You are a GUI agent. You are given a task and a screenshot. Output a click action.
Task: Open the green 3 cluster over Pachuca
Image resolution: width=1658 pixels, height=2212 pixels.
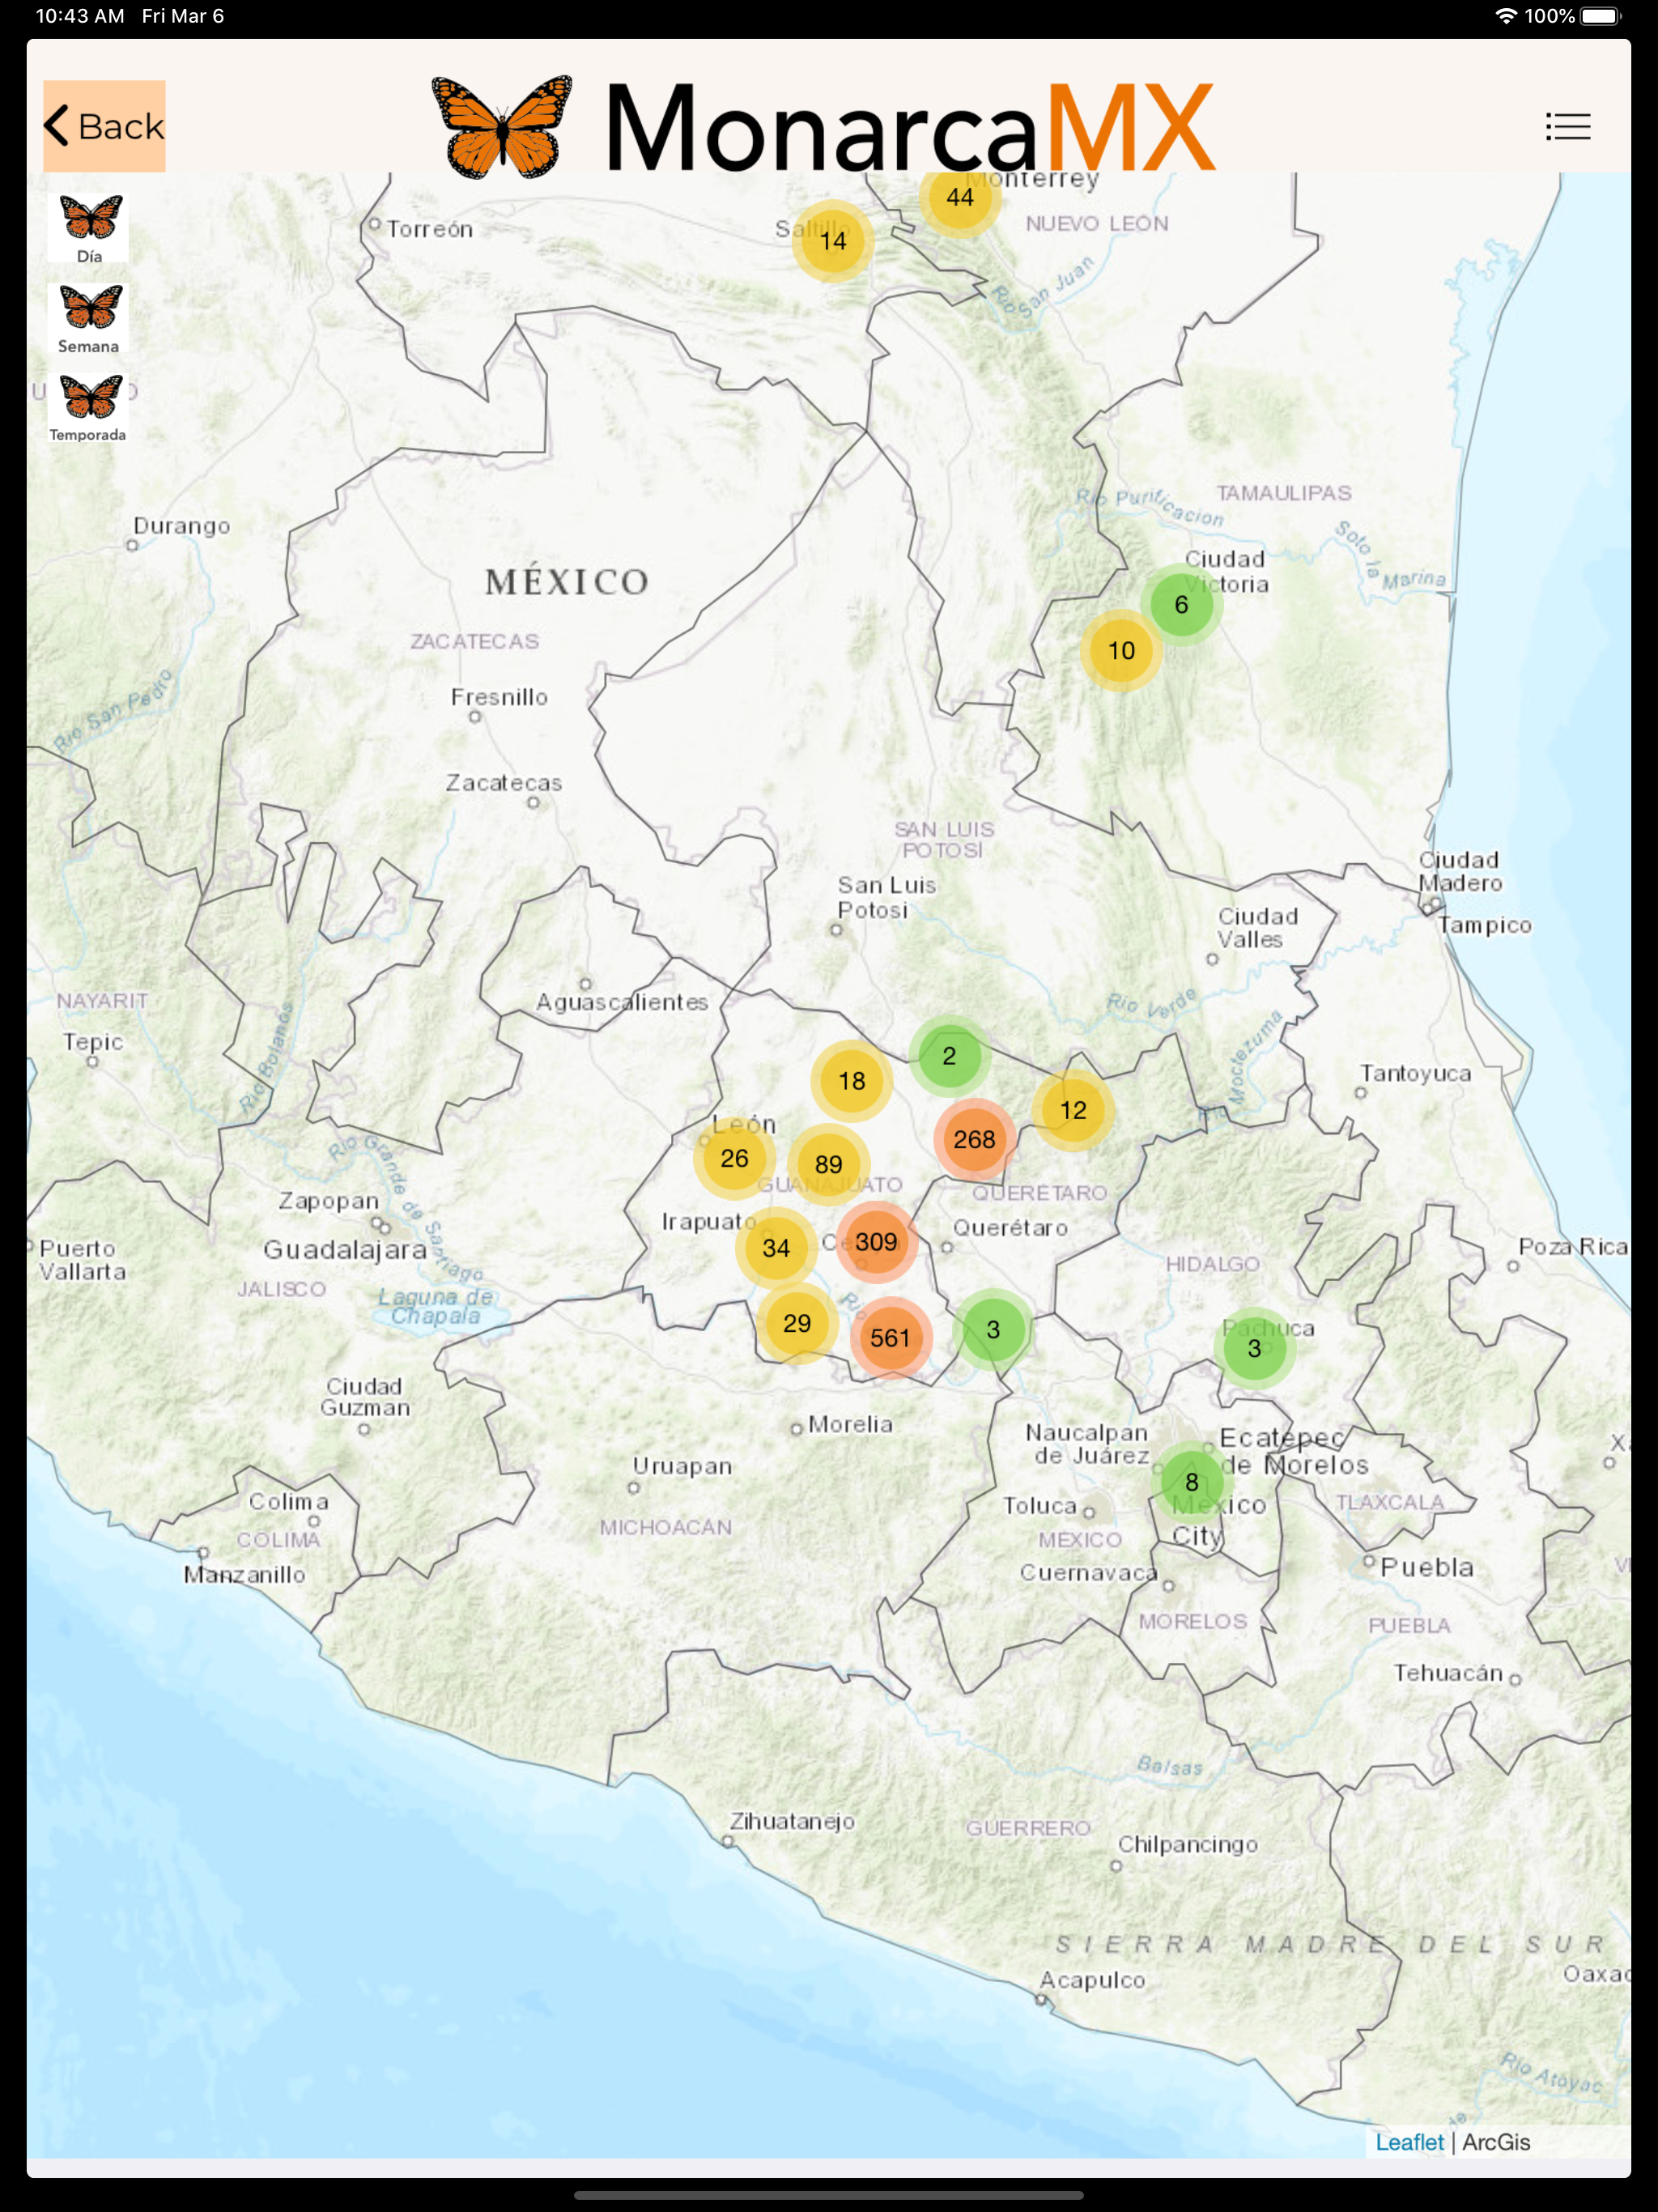point(1254,1348)
